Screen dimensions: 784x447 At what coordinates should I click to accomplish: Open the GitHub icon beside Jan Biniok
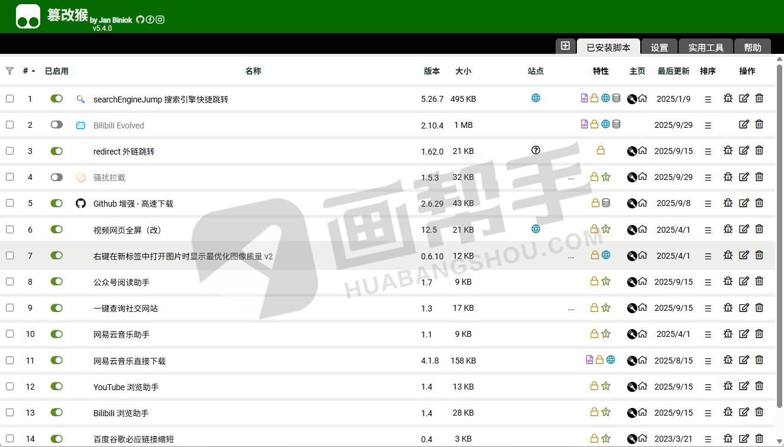(x=140, y=20)
